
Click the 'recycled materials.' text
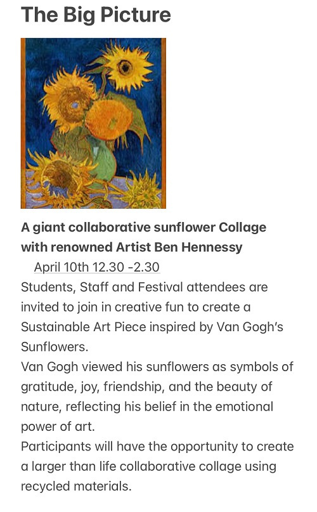point(76,486)
